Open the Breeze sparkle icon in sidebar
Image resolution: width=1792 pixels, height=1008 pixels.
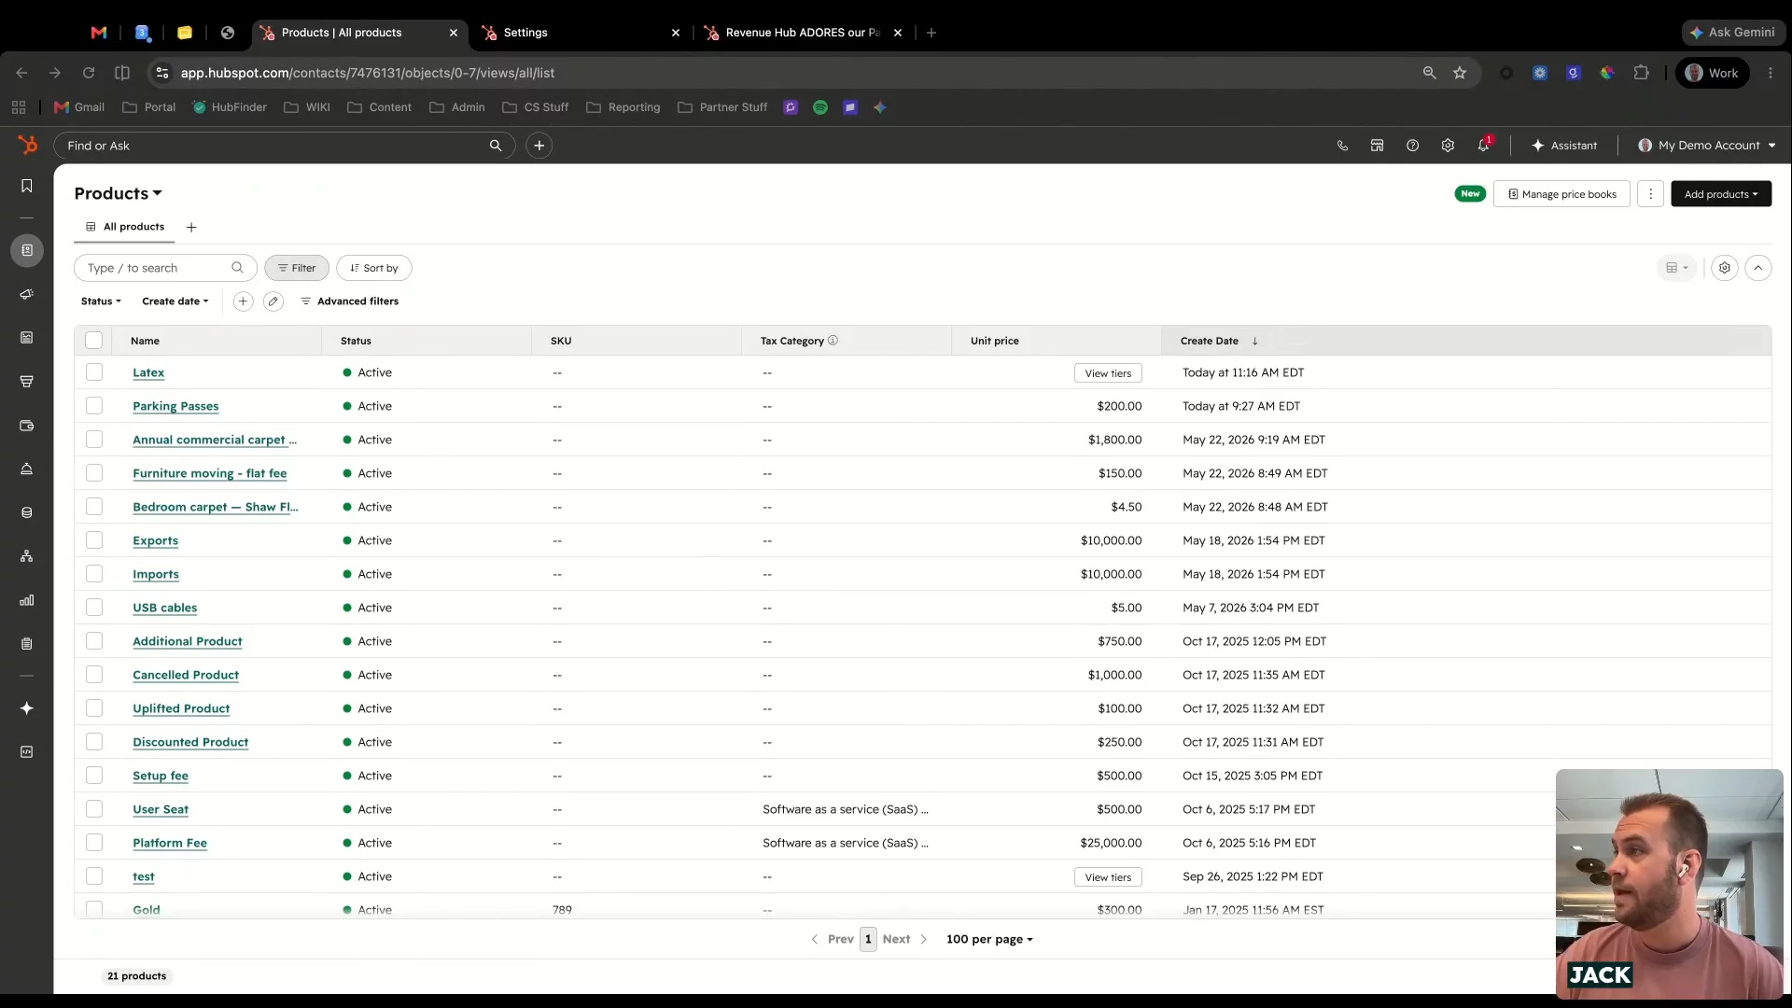[x=27, y=708]
